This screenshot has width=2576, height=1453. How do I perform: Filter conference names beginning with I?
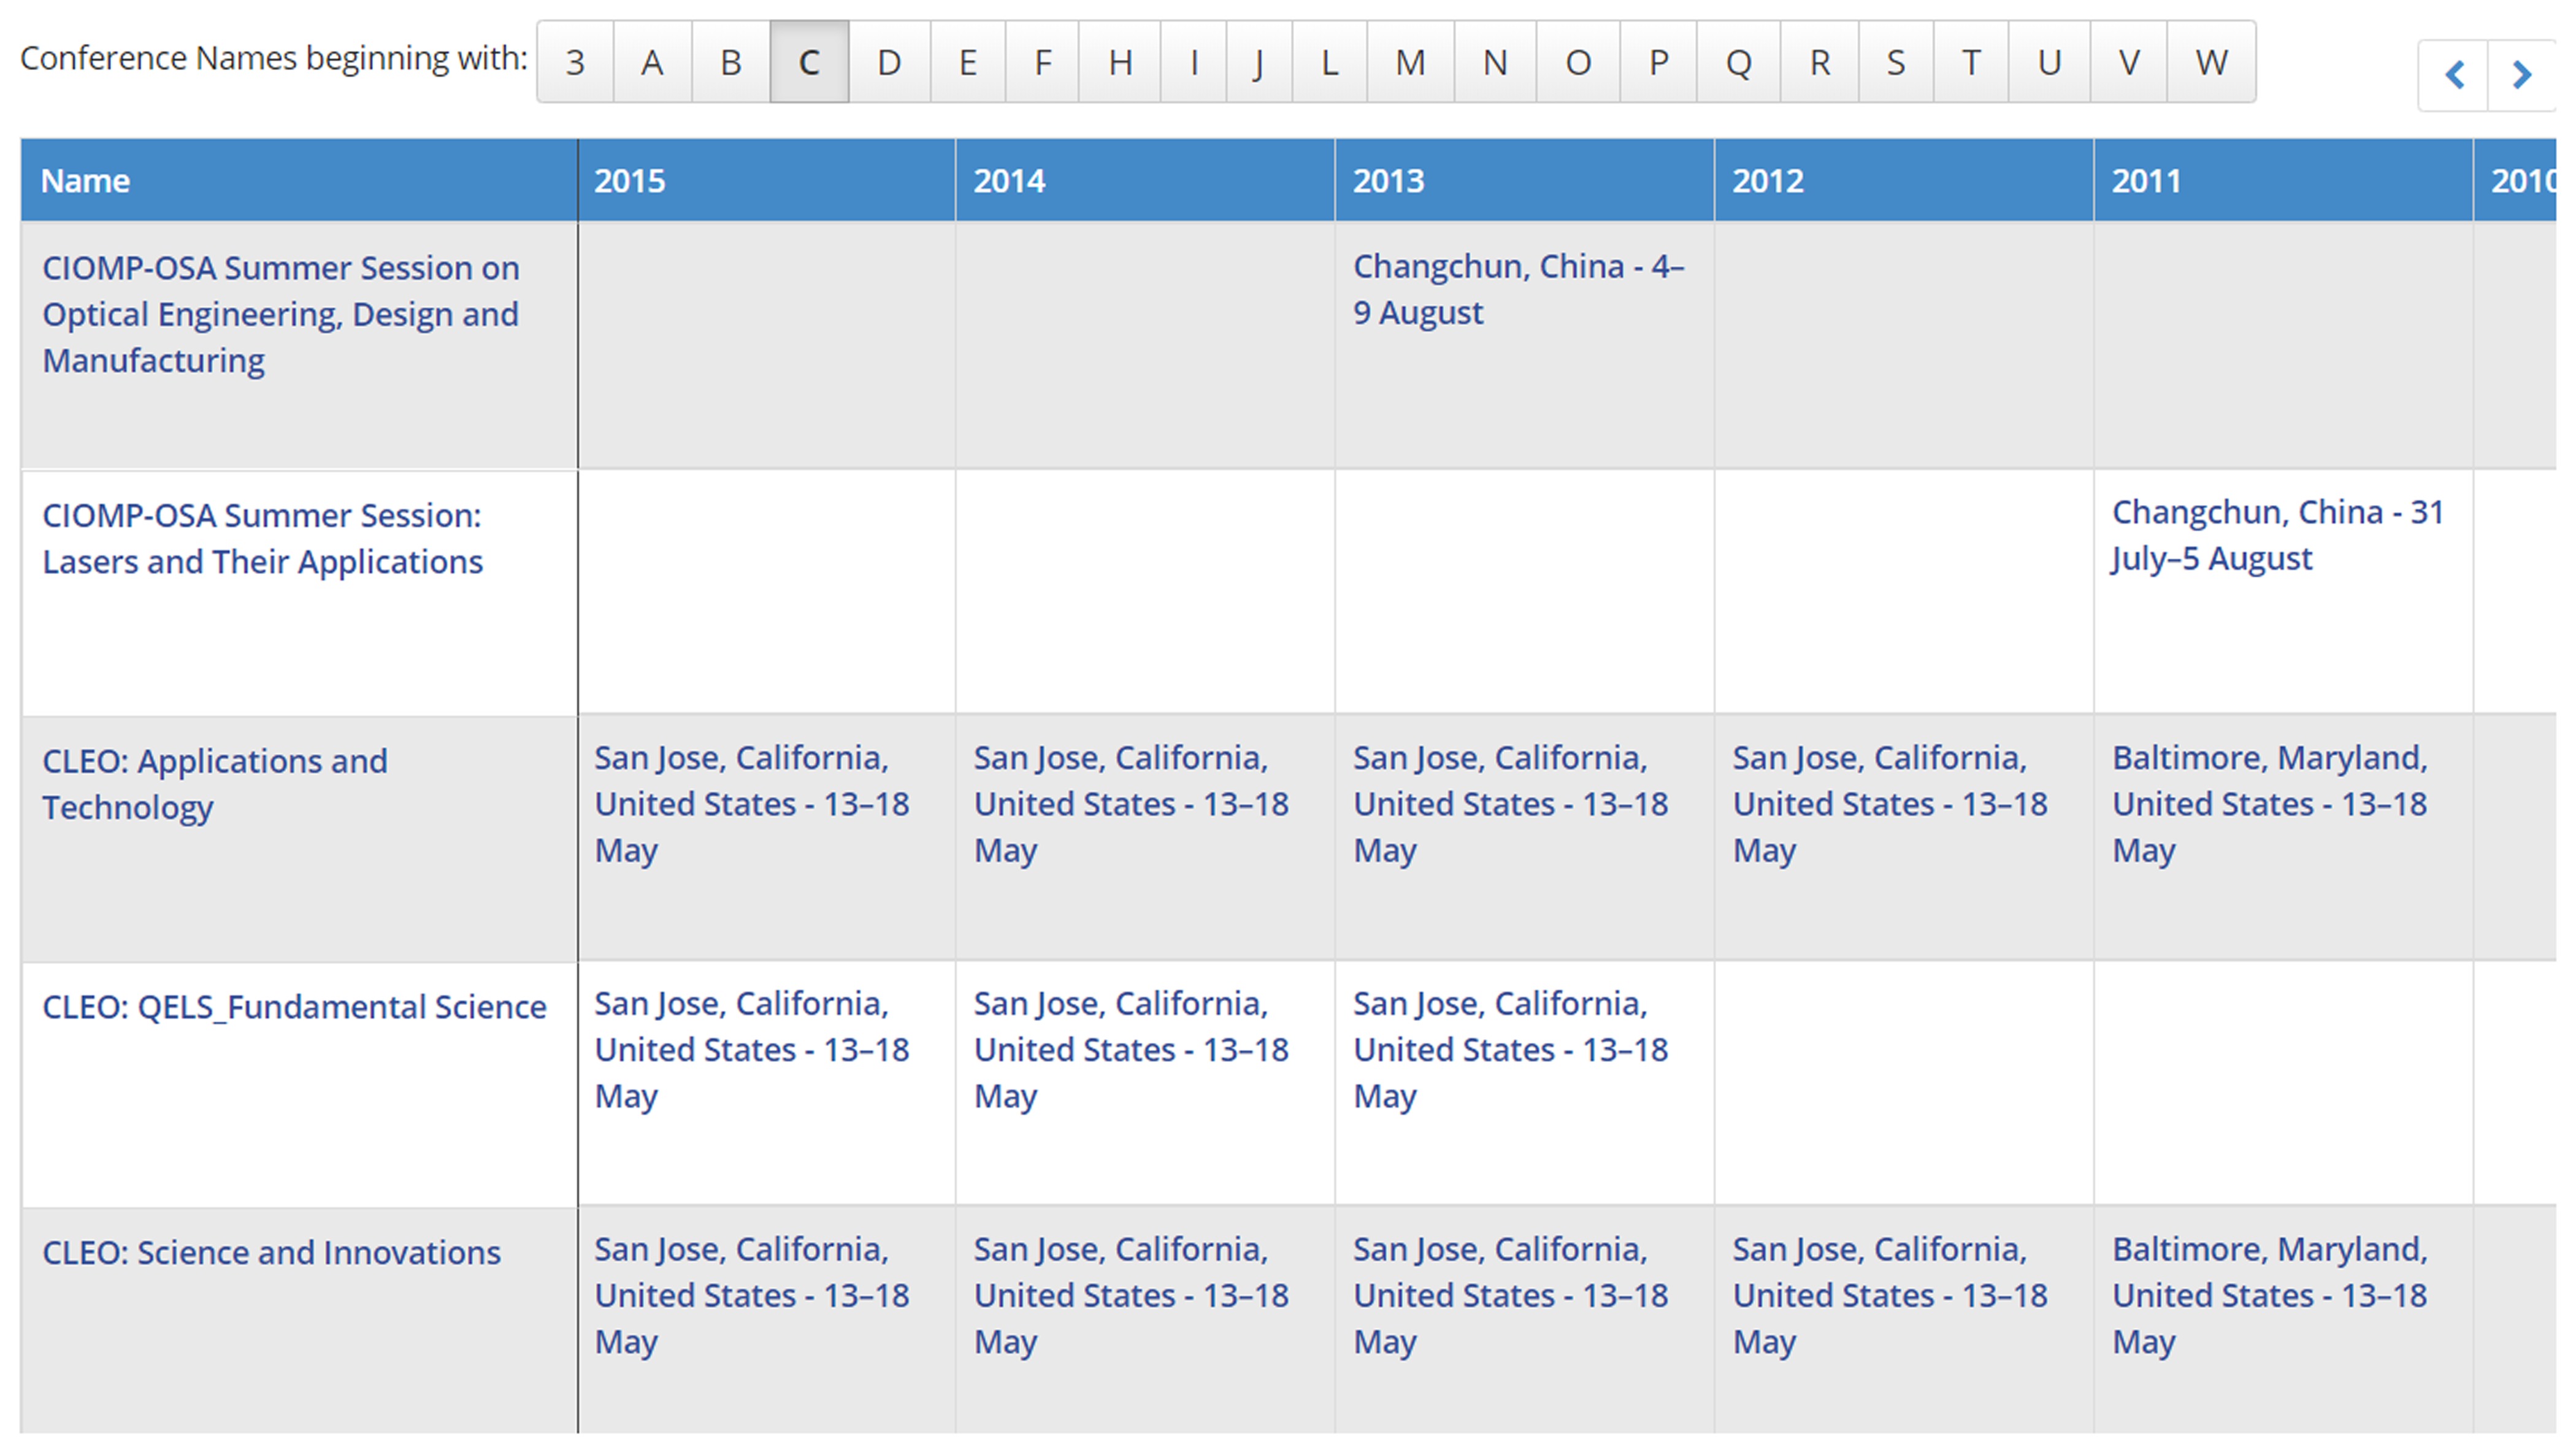[x=1193, y=62]
